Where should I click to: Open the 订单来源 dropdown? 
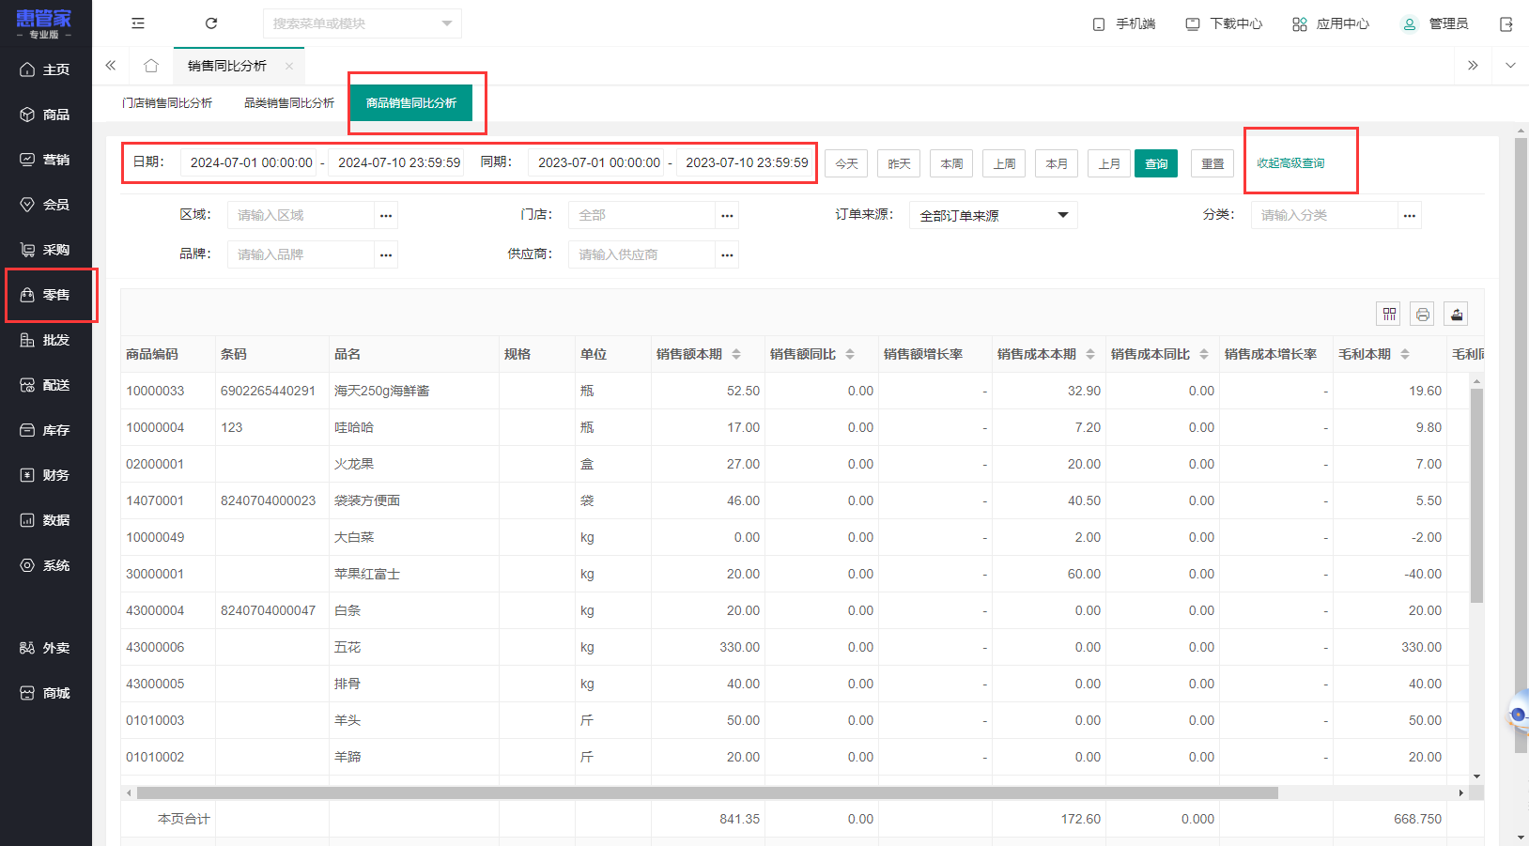(993, 215)
